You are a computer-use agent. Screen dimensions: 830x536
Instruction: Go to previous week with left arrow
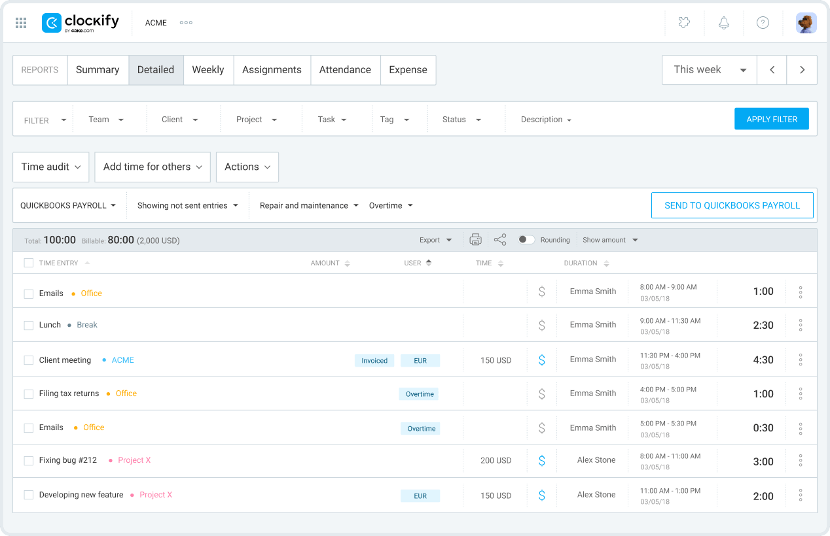(772, 70)
